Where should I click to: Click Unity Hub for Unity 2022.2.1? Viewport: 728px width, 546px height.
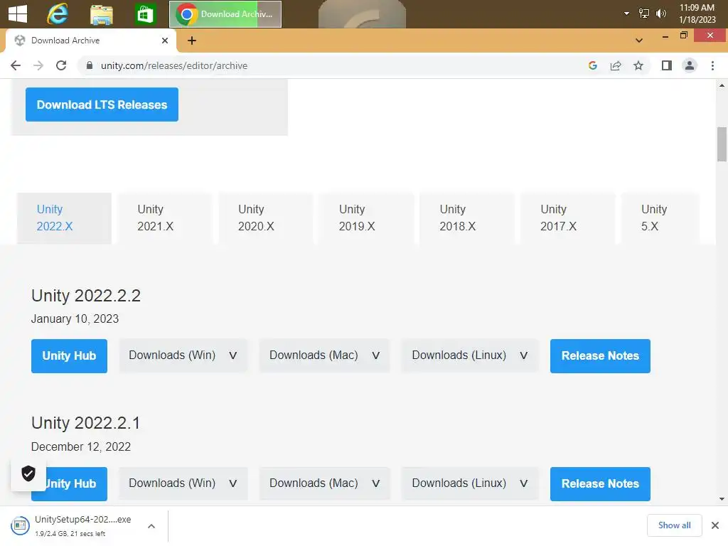(x=77, y=483)
